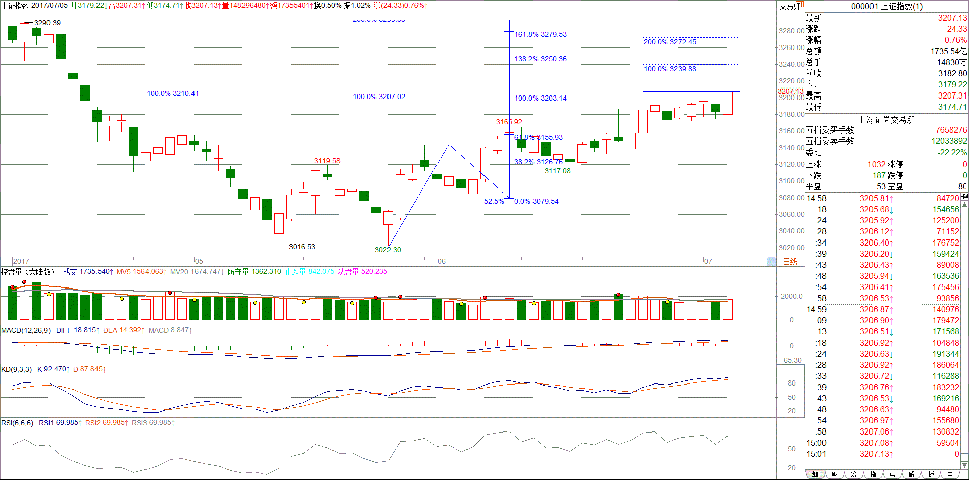Click the DIFF 18.815 value in MACD header

(x=77, y=330)
